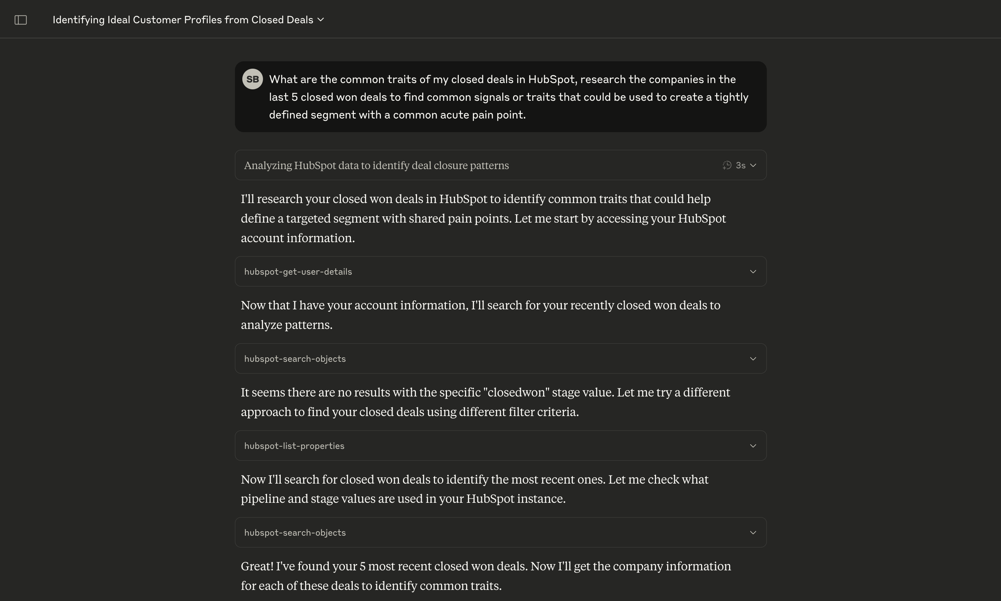Viewport: 1001px width, 601px height.
Task: Click the hubspot-get-user-details tool label
Action: pyautogui.click(x=298, y=272)
